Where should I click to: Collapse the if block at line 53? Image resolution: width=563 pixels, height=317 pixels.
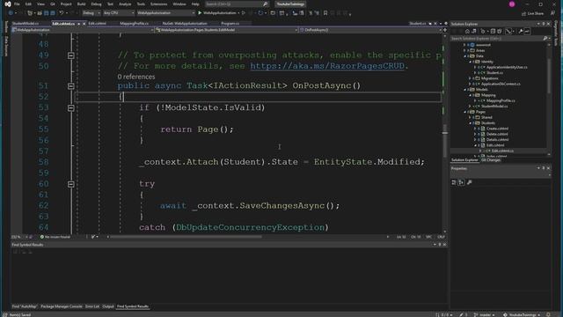70,107
